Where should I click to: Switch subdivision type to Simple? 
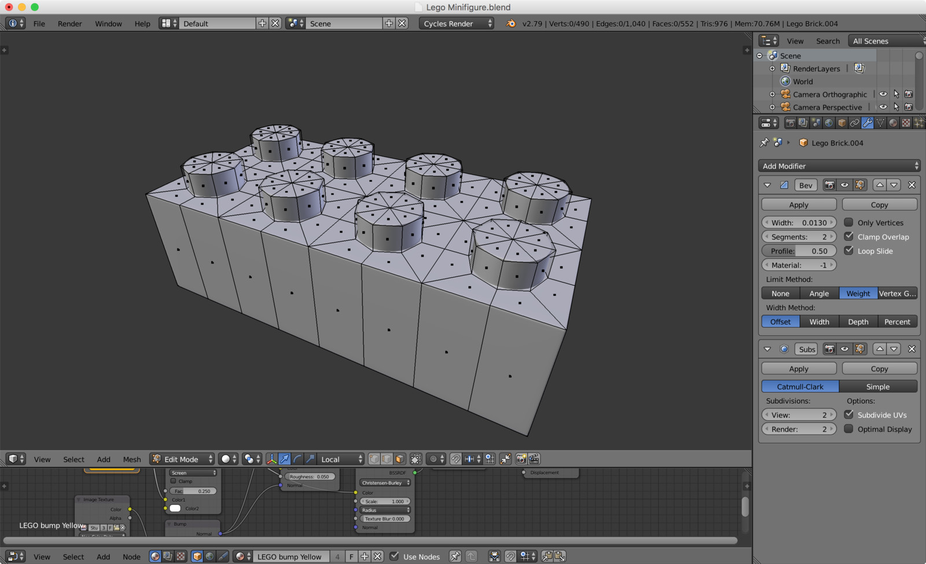(x=878, y=386)
